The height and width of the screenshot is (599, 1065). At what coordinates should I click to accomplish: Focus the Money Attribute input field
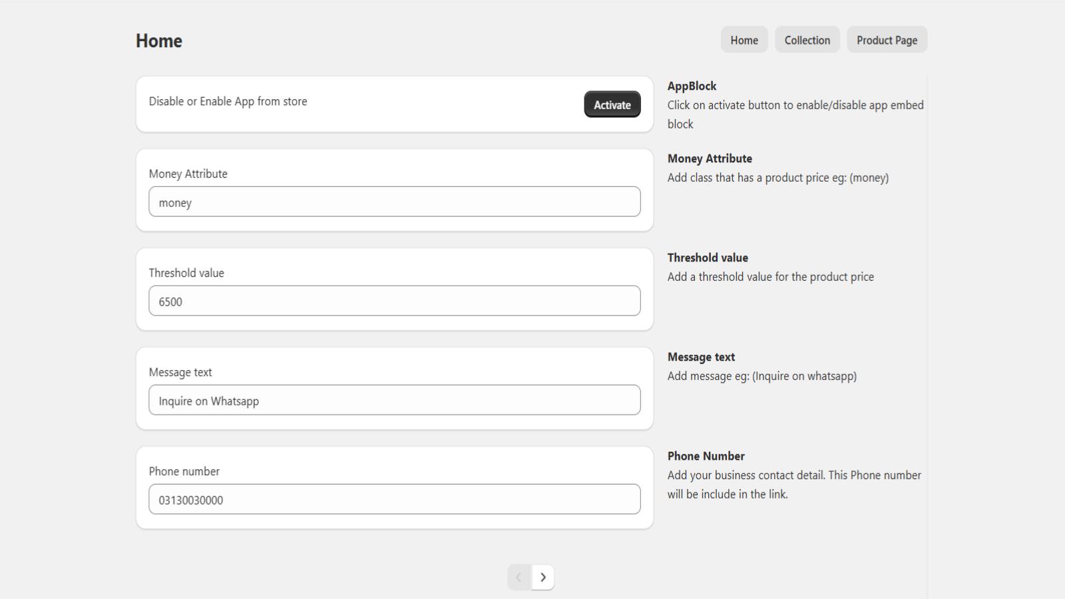pos(394,202)
